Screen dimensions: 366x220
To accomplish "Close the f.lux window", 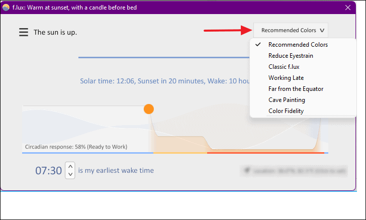I will coord(348,8).
